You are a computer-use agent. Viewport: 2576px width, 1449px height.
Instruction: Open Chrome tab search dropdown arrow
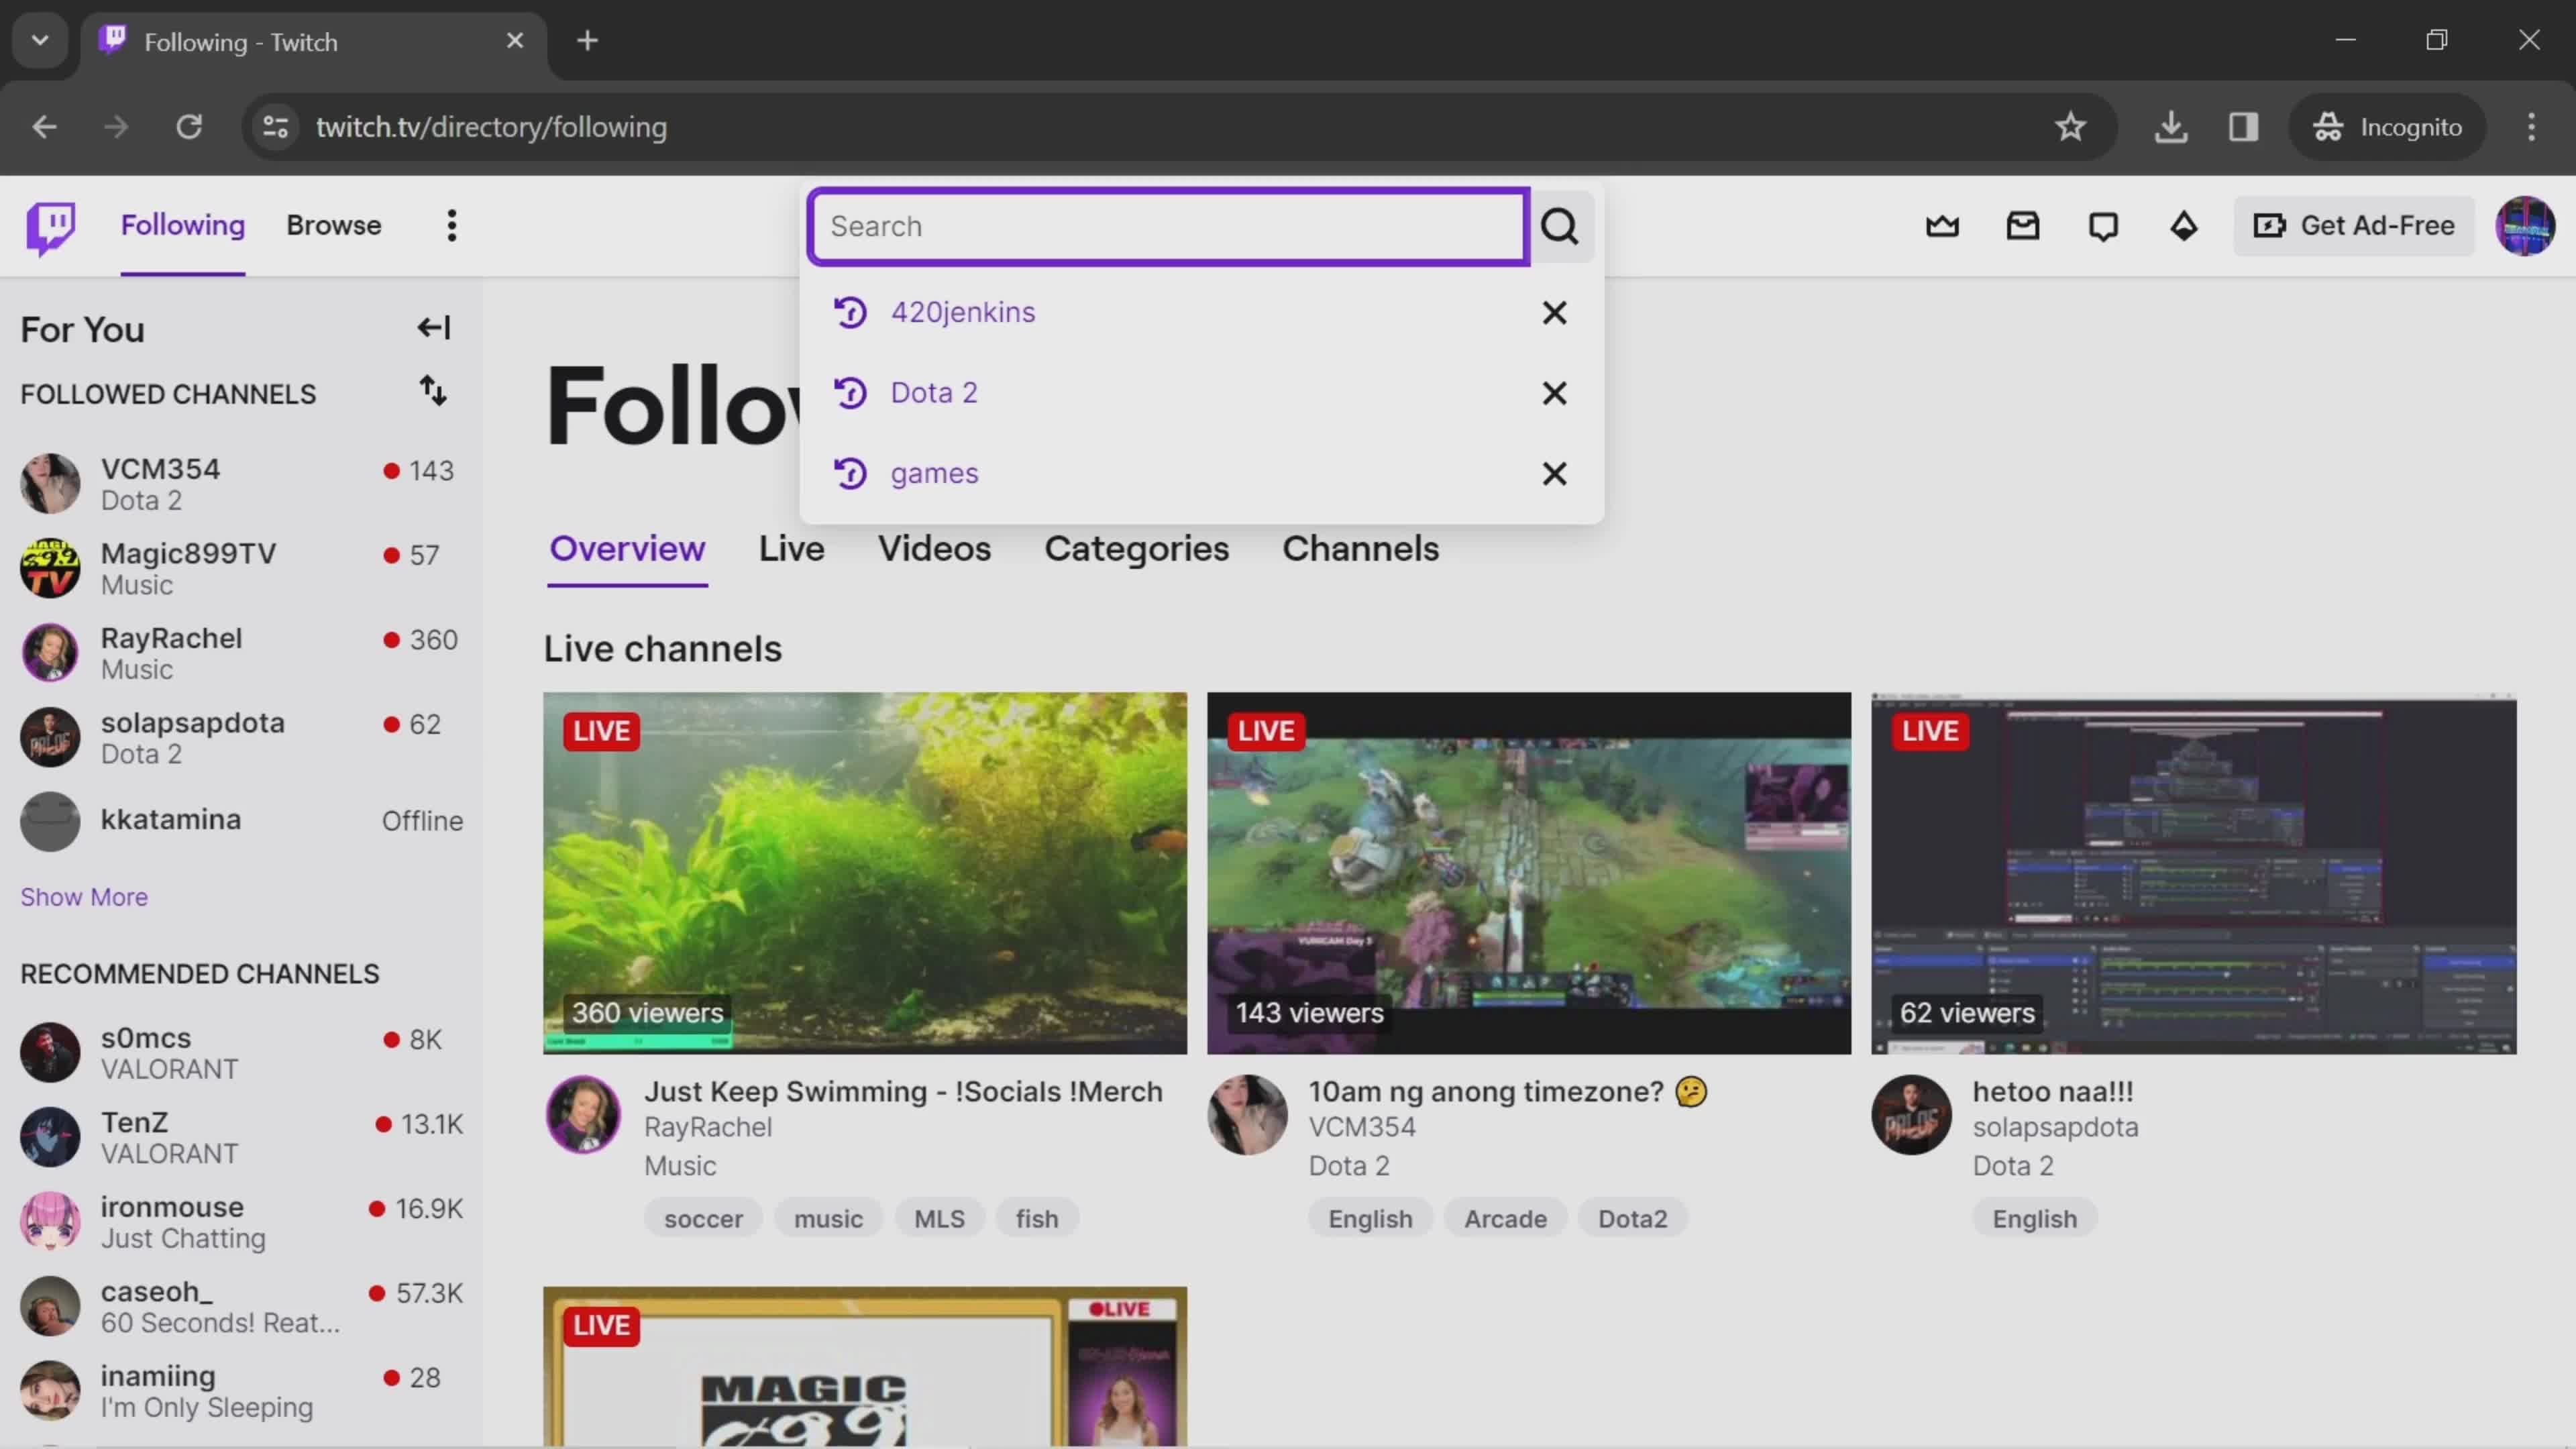coord(40,41)
